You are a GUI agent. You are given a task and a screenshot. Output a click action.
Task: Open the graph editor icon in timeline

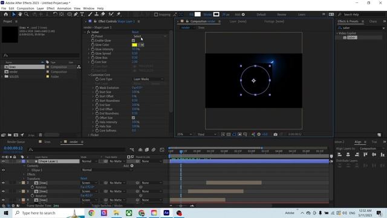(x=162, y=150)
